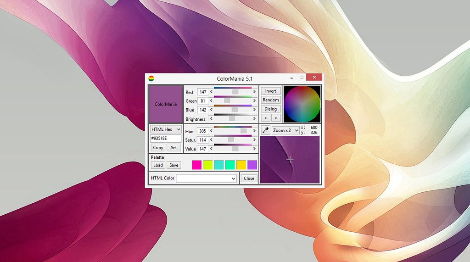Click the Random color button
The width and height of the screenshot is (470, 262).
(x=271, y=100)
